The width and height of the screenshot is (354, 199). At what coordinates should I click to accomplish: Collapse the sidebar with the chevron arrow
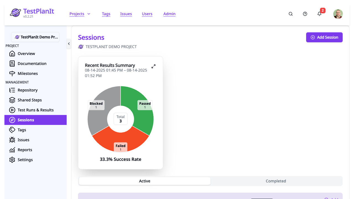(x=69, y=44)
